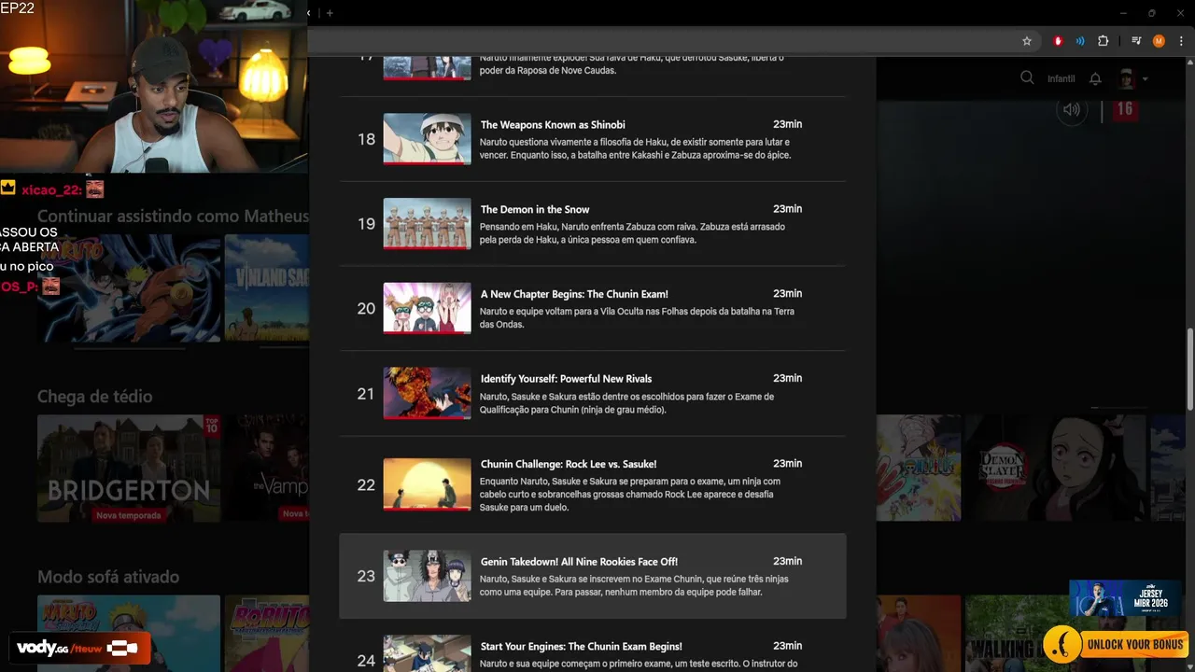The width and height of the screenshot is (1195, 672).
Task: Click episode number 23
Action: point(366,576)
